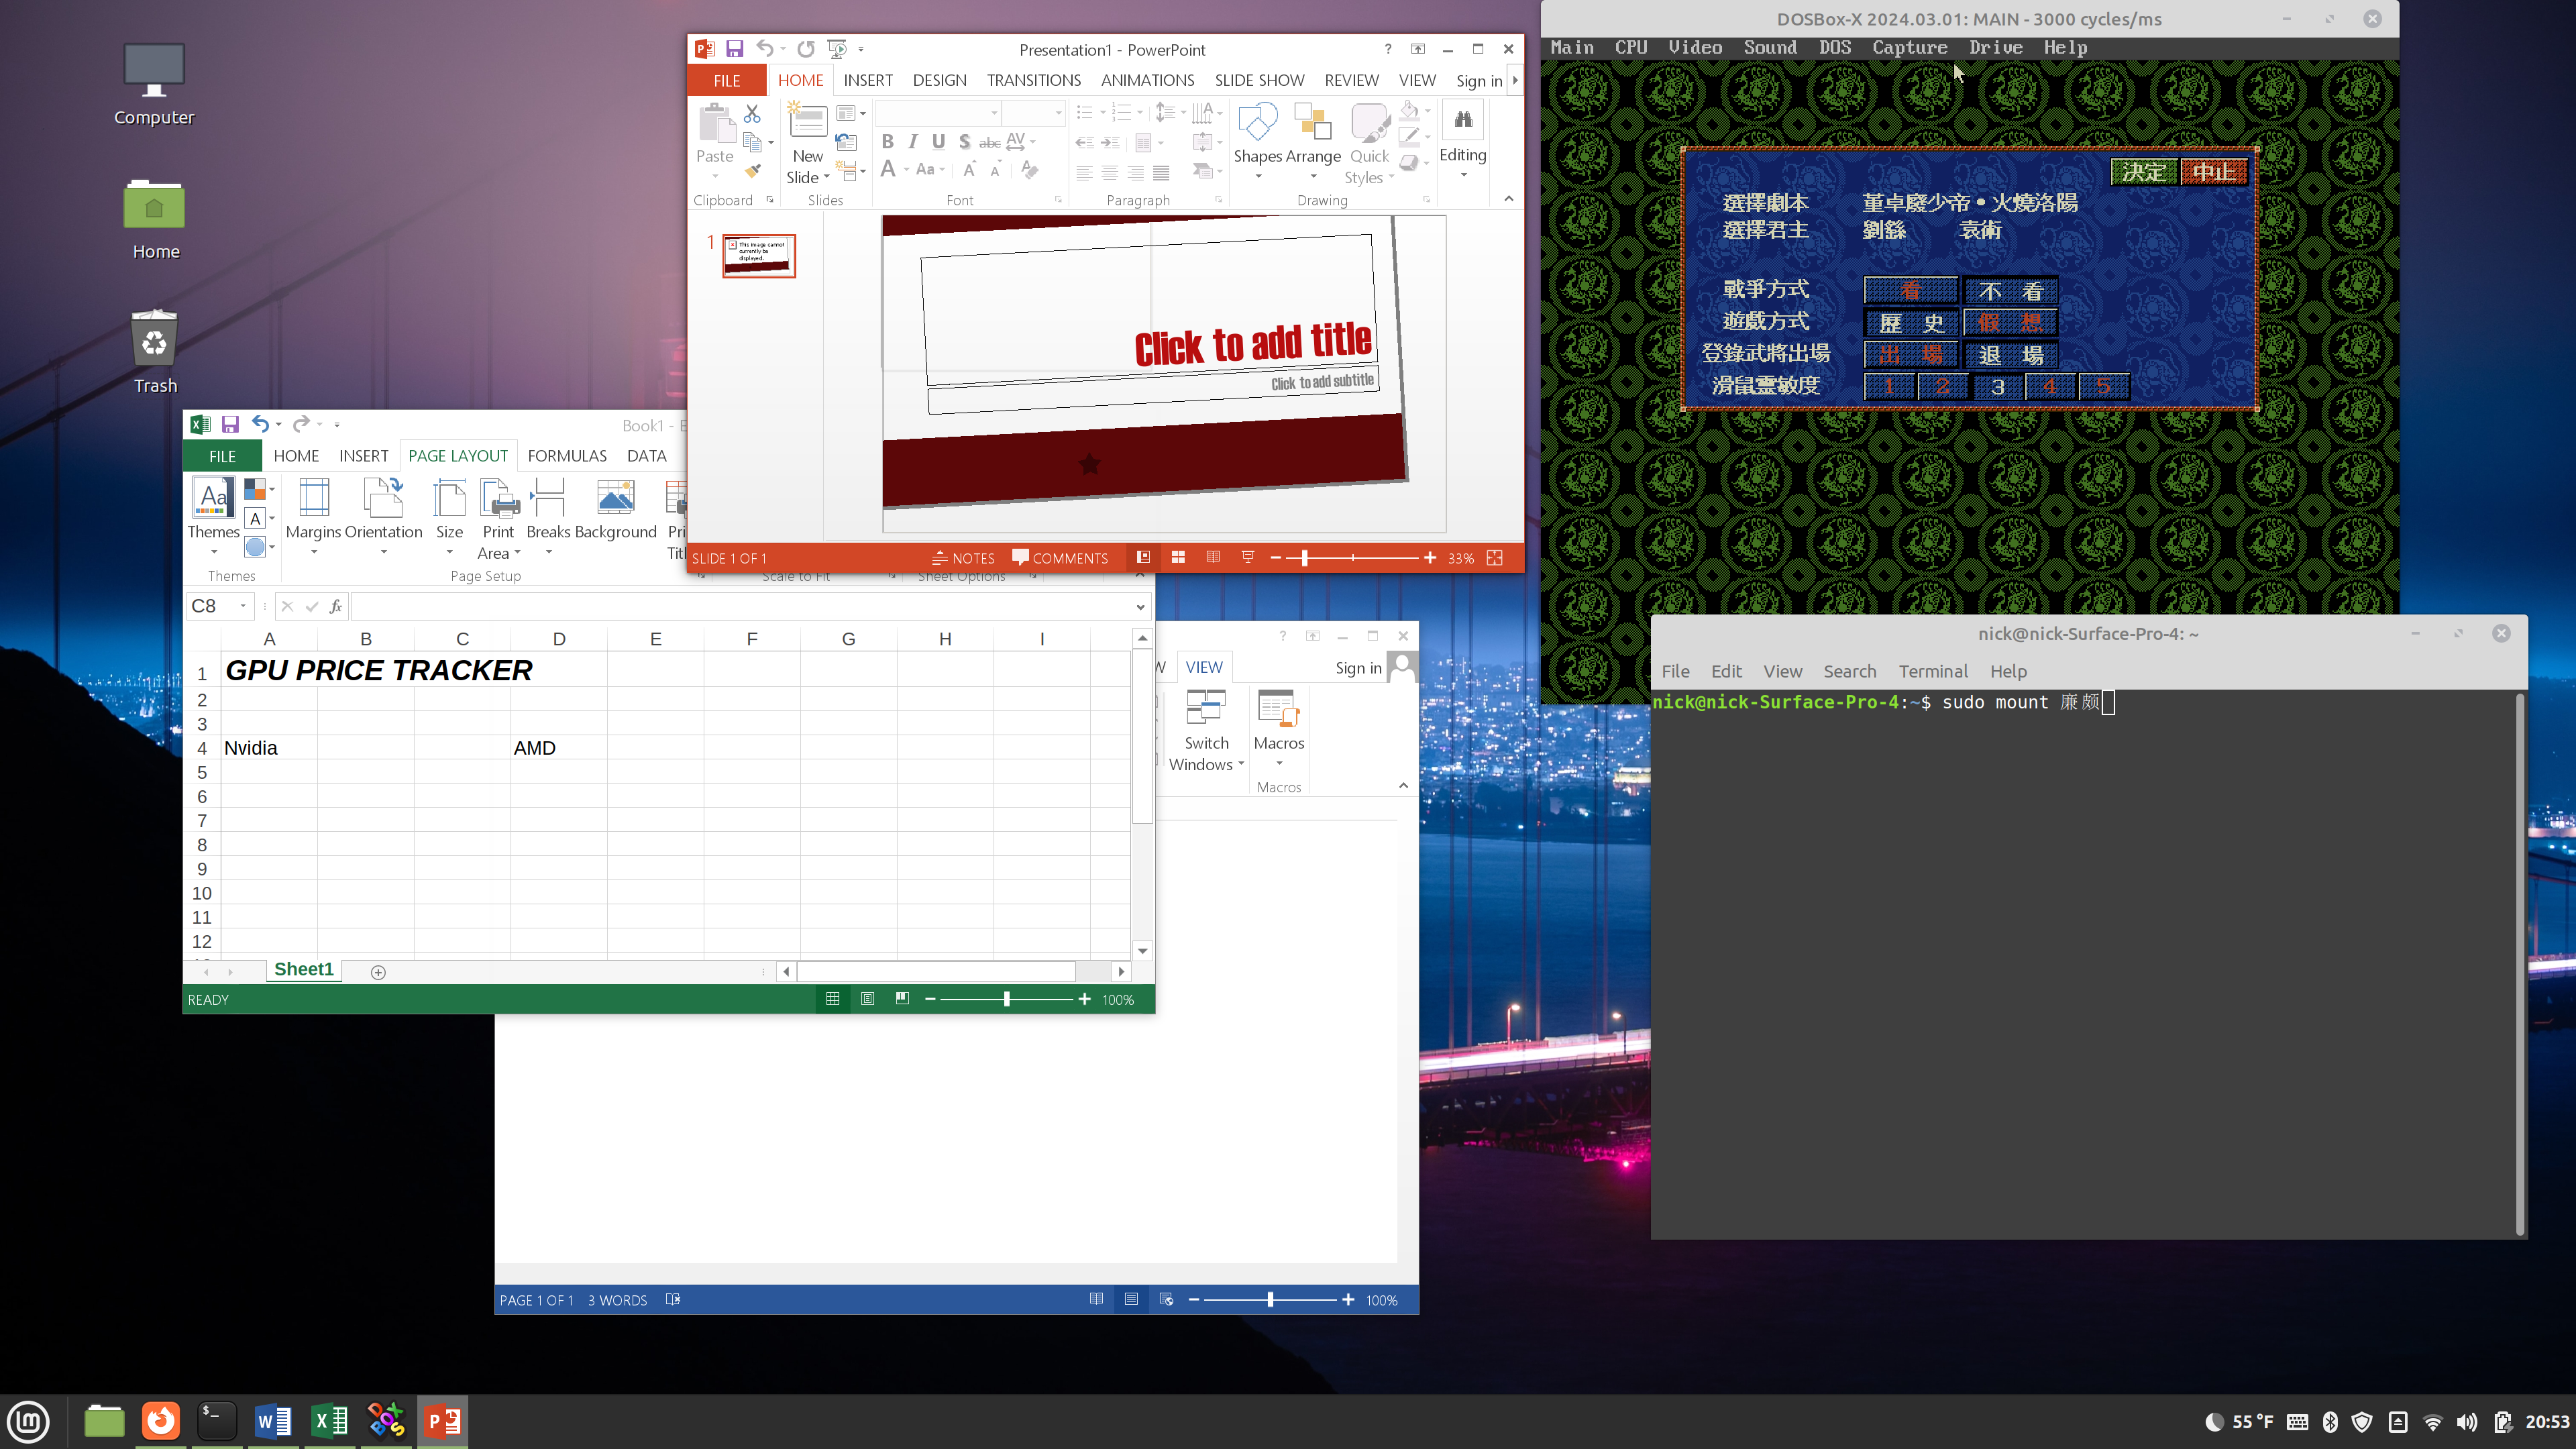Add a new sheet with plus icon
This screenshot has width=2576, height=1449.
pyautogui.click(x=378, y=972)
